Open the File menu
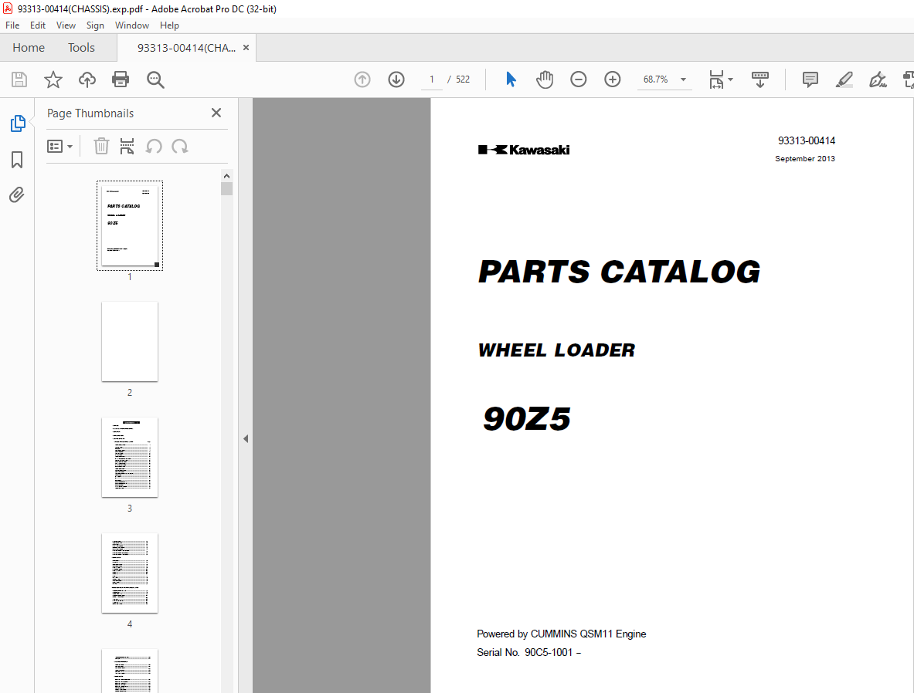The image size is (914, 693). (12, 25)
